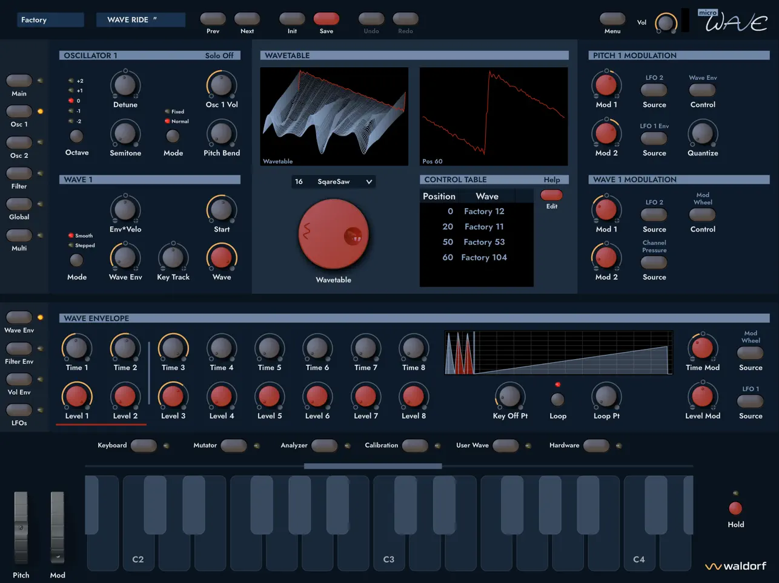Toggle the Analyzer panel button

tap(324, 446)
